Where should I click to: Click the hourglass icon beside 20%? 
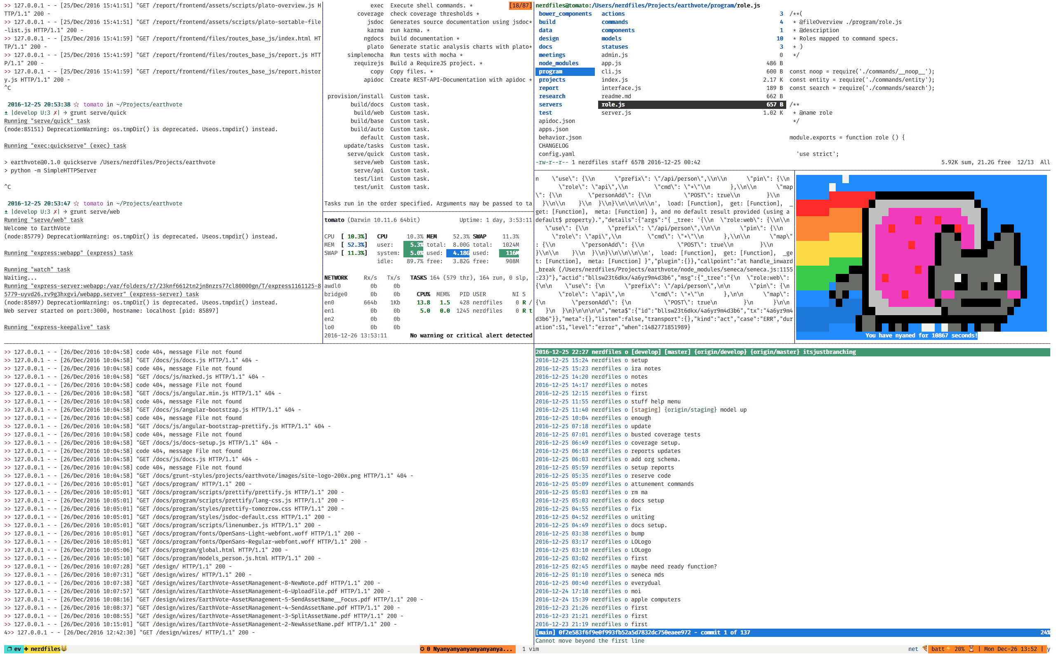pyautogui.click(x=971, y=648)
